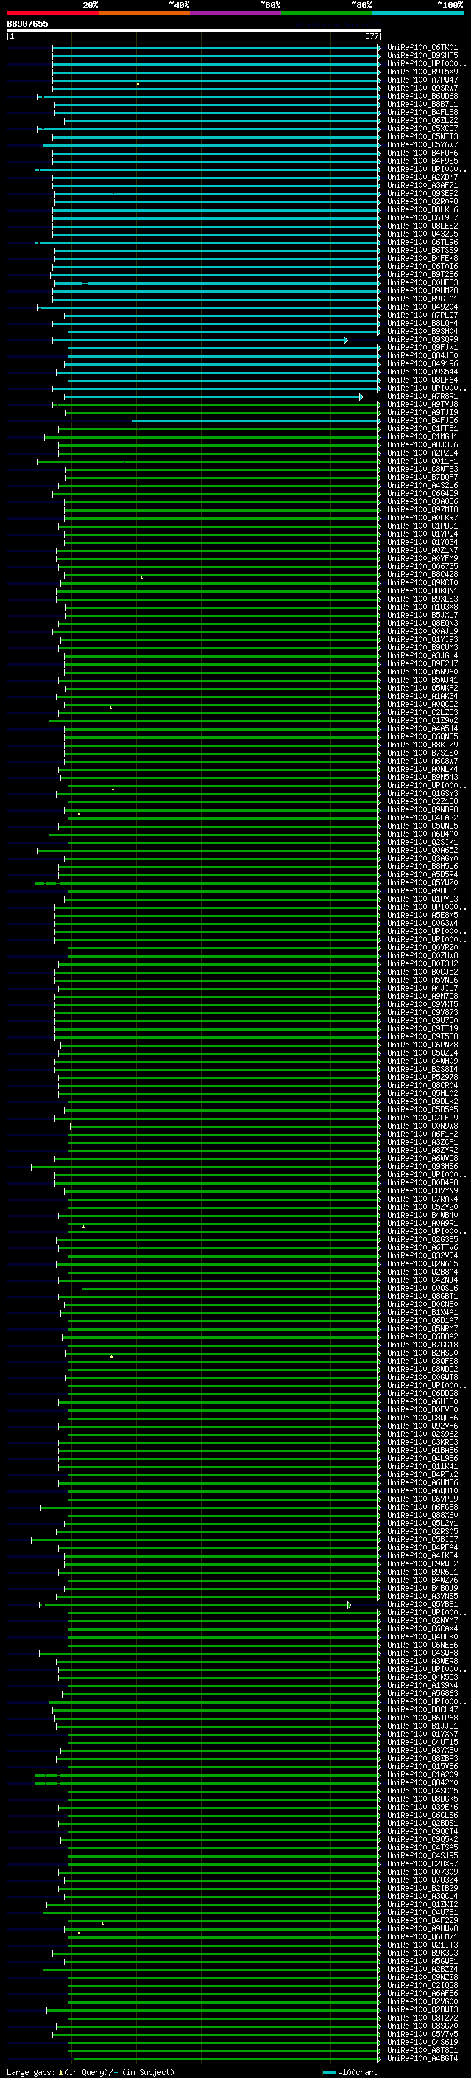Select hit UniRef100_O06735
Screen dimensions: 471x2078
tap(422, 566)
